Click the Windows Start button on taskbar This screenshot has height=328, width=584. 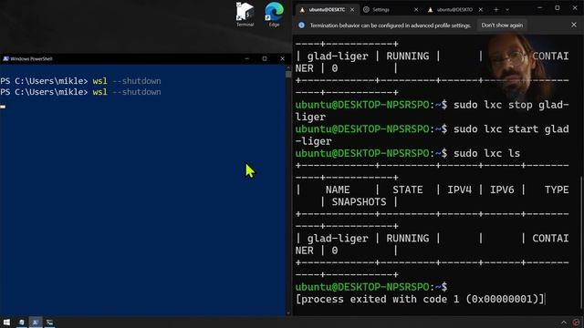pos(6,323)
